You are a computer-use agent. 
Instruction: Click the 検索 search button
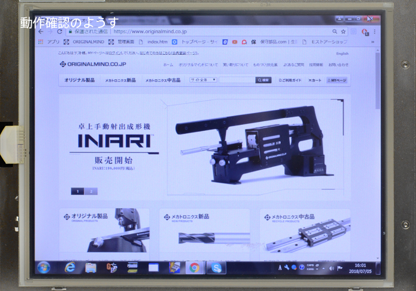pos(263,80)
